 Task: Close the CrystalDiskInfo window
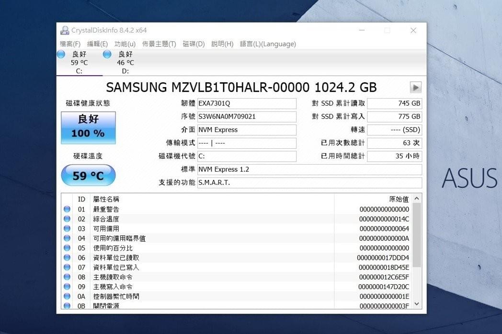coord(413,31)
